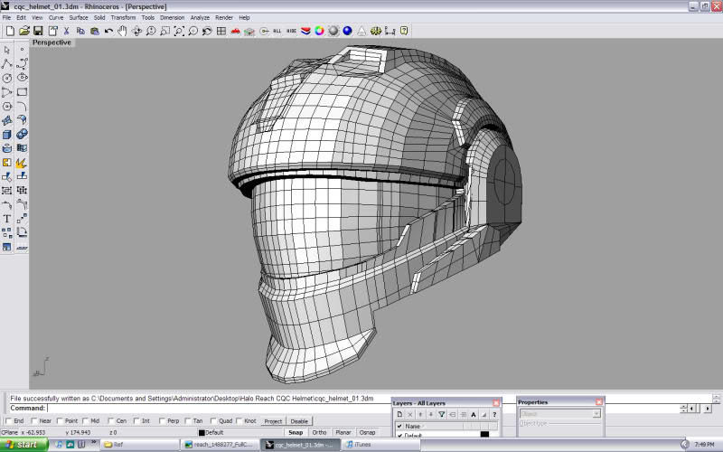The width and height of the screenshot is (723, 452).
Task: Enable the Quad osnap checkbox
Action: click(213, 420)
